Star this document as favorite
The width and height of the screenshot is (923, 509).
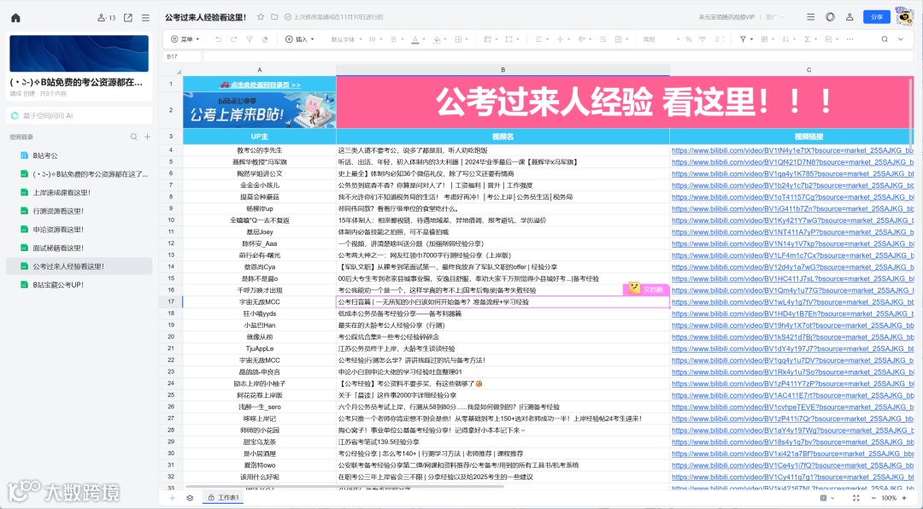pos(261,17)
